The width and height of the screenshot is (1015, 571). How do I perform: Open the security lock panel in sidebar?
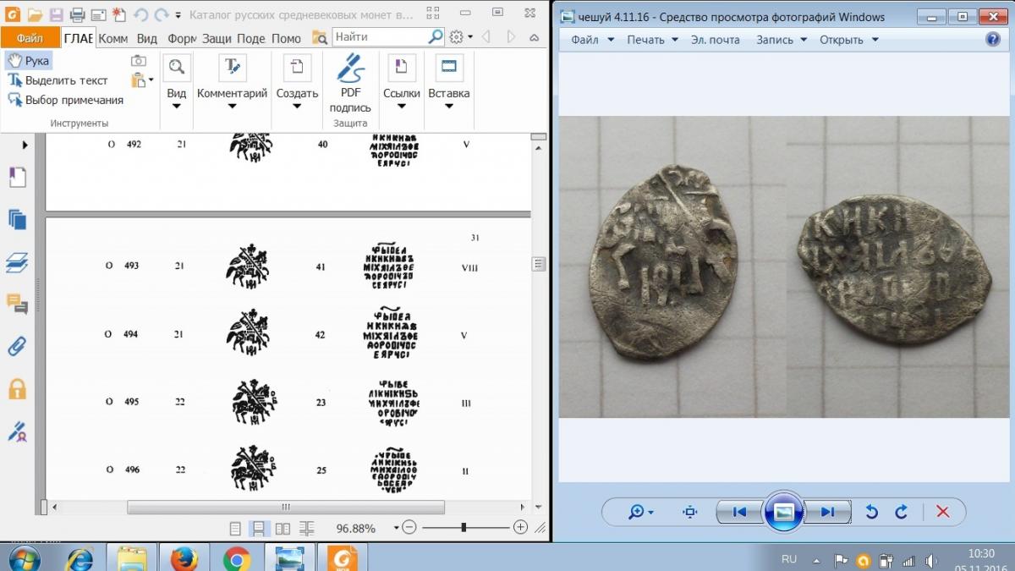tap(17, 389)
